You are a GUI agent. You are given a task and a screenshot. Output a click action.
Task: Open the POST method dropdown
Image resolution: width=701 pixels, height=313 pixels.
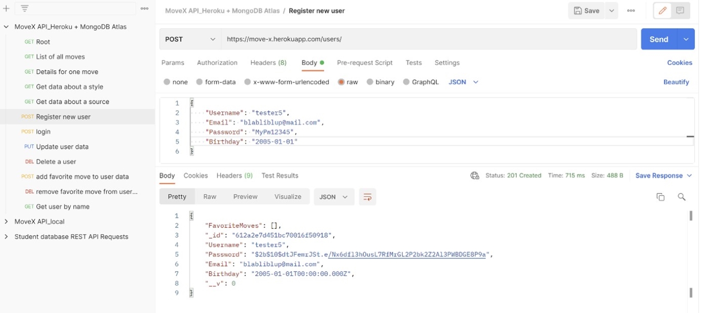(x=190, y=39)
